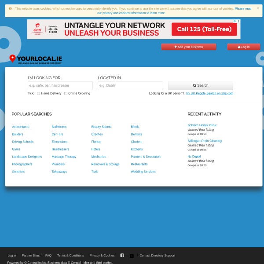Open Nc Digital listing
The width and height of the screenshot is (264, 264).
tap(194, 156)
